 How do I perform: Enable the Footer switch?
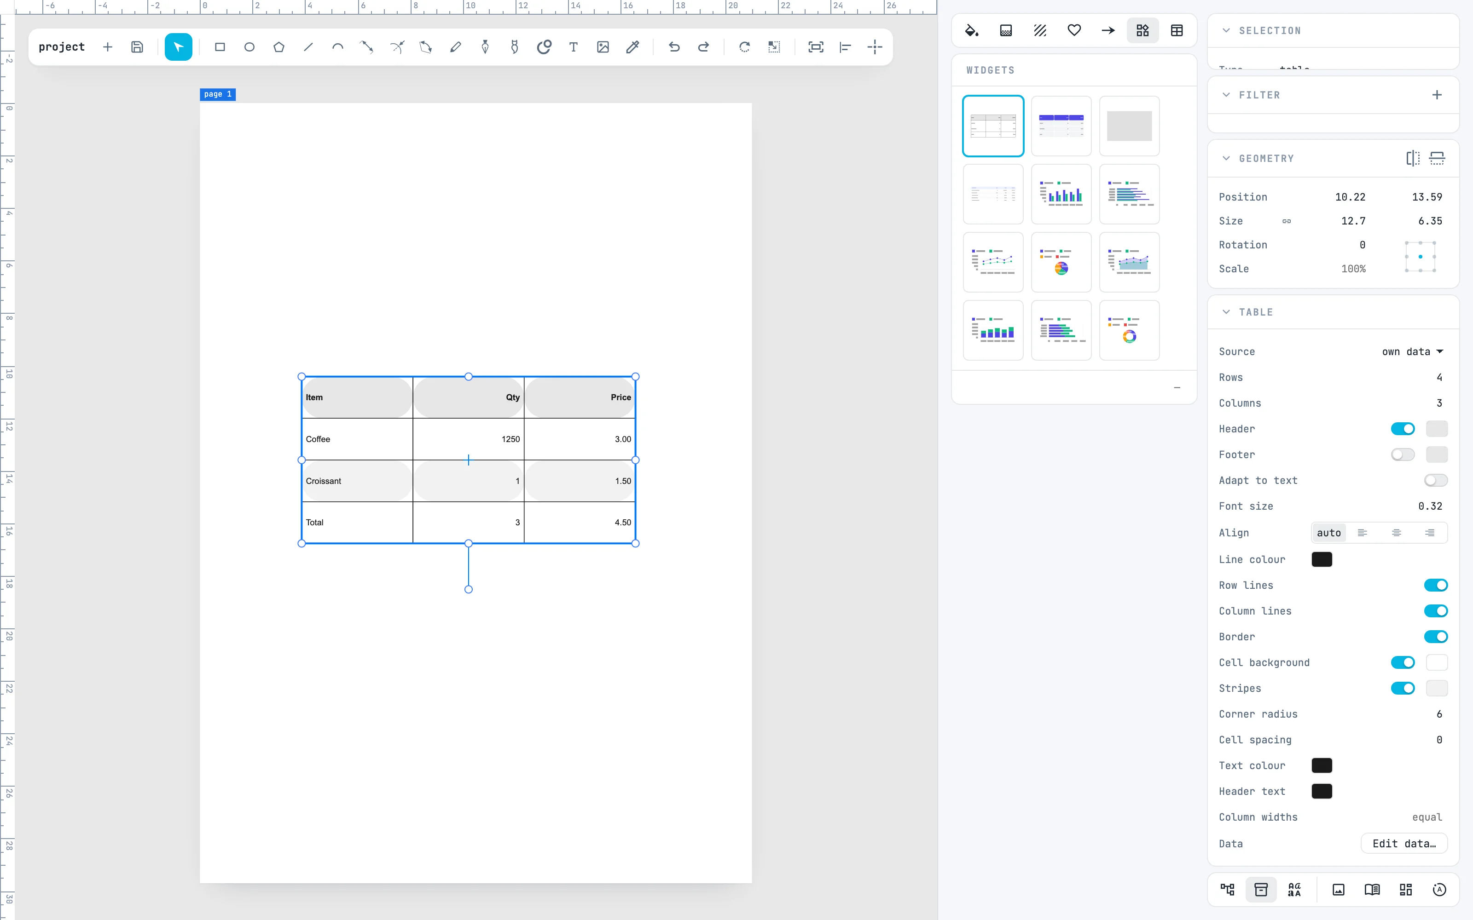coord(1403,454)
